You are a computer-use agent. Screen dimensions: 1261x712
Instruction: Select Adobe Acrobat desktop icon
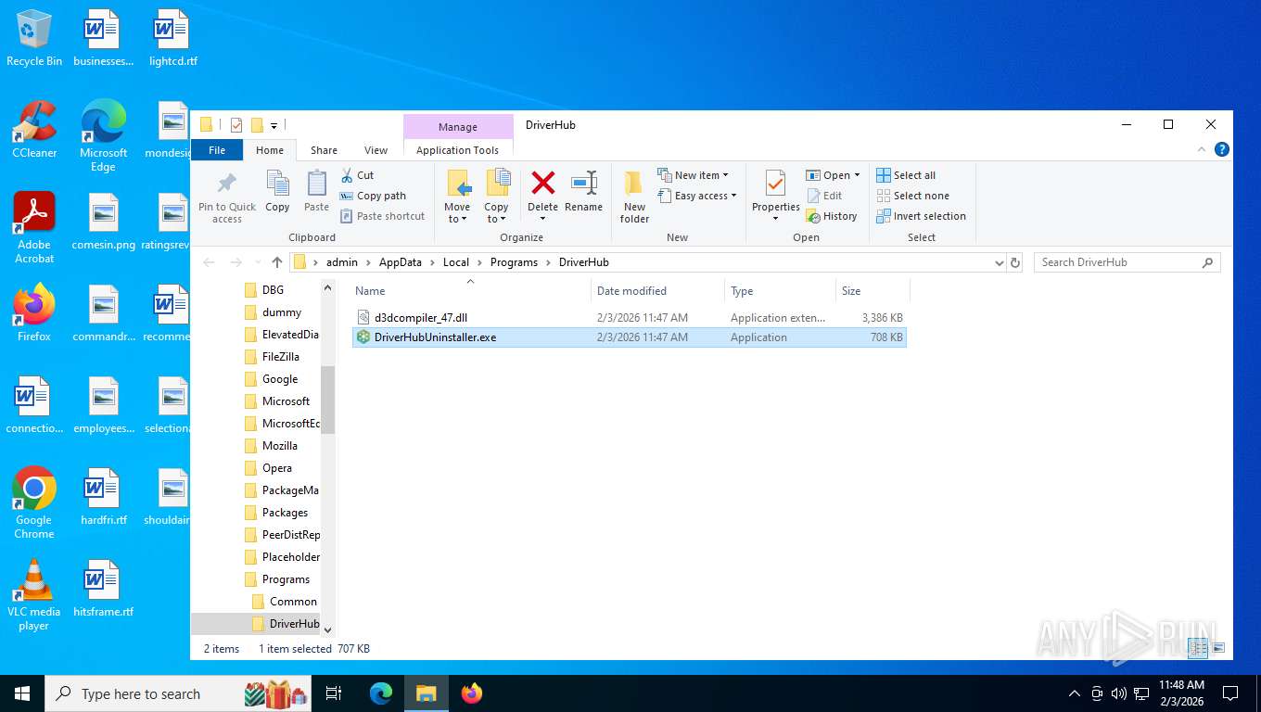click(34, 228)
